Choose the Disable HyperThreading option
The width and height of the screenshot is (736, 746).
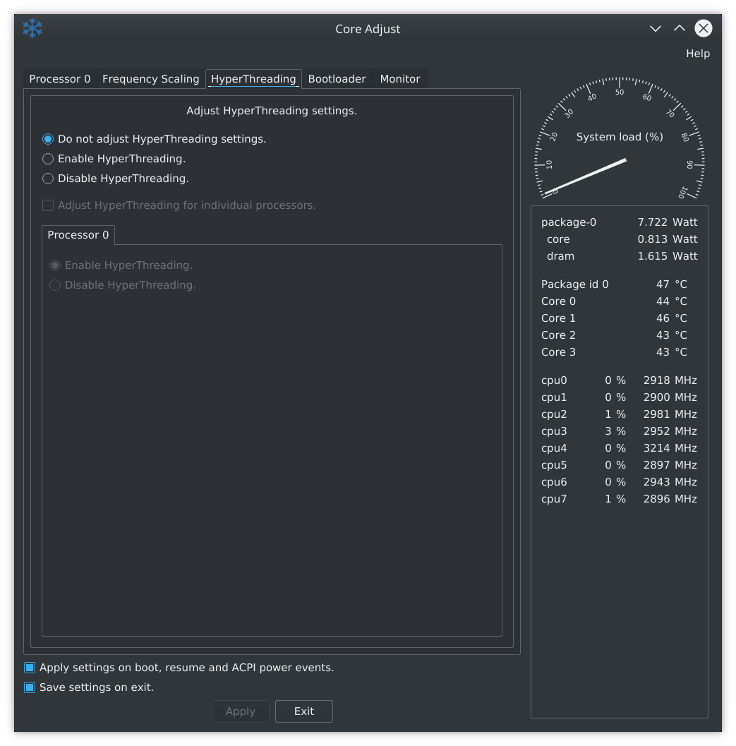coord(116,179)
